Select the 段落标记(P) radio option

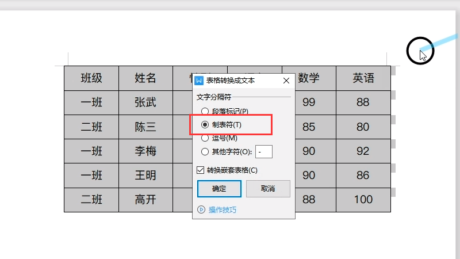(205, 111)
